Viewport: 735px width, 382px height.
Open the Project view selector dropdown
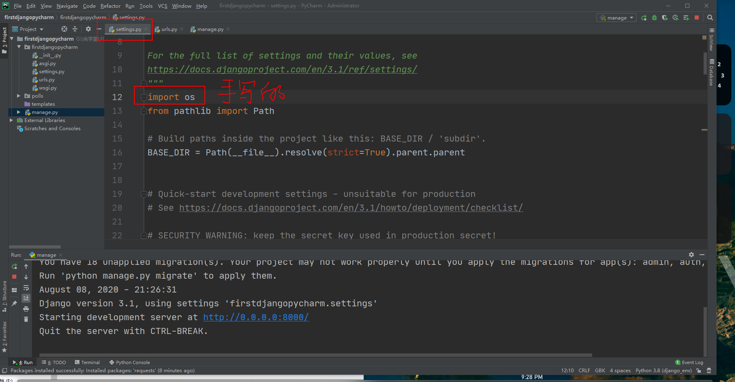coord(28,29)
